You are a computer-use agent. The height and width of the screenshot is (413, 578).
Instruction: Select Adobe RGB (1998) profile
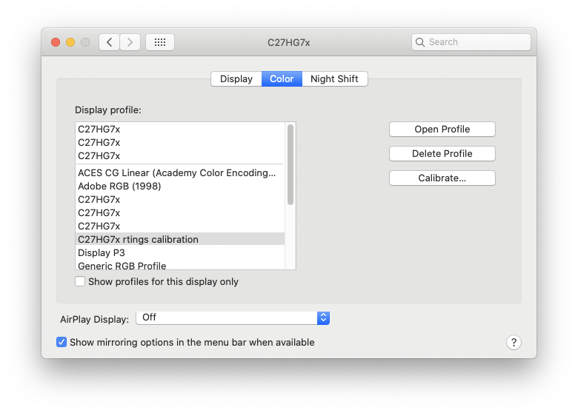coord(180,187)
